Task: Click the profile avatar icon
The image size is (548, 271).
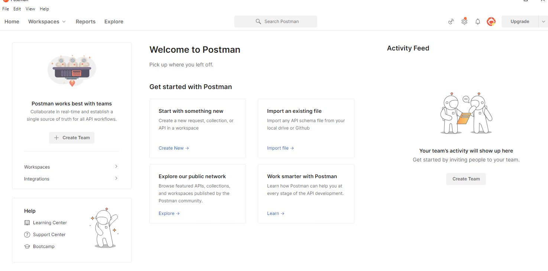Action: coord(491,22)
